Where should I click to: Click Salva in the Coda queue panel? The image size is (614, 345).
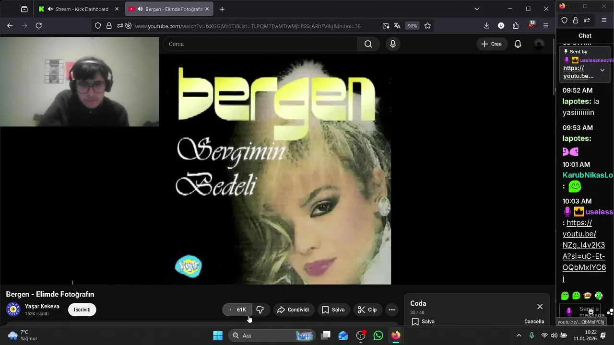(x=423, y=322)
